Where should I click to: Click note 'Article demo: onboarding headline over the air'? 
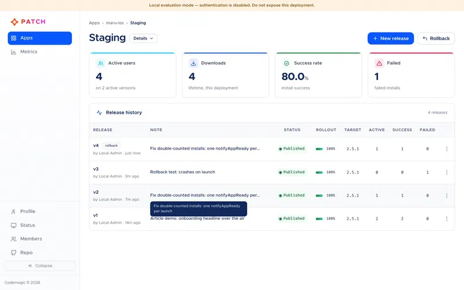coord(197,219)
